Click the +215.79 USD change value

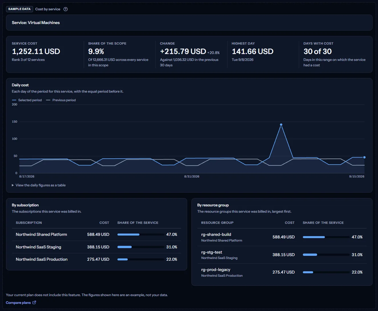tap(183, 51)
